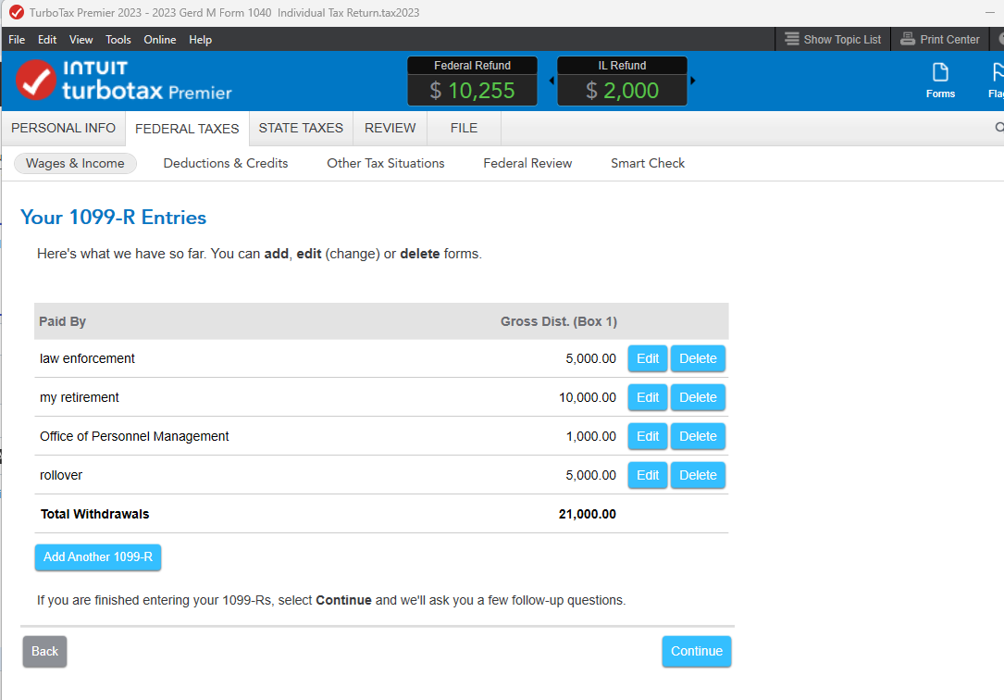Select the Federal Review subtab
Screen dimensions: 1004x700
[x=527, y=163]
